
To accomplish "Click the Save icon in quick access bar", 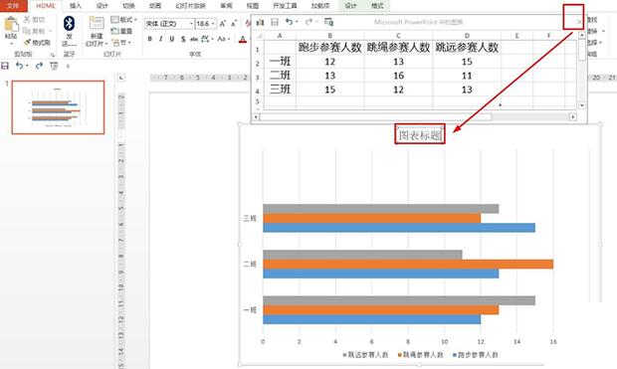I will pyautogui.click(x=5, y=66).
